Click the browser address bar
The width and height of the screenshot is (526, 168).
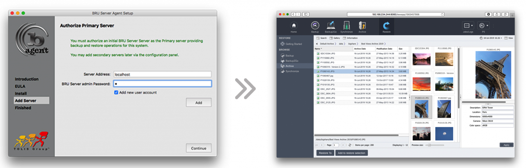(x=396, y=14)
